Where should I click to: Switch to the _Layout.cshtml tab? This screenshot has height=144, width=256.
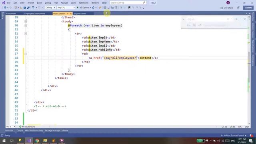pos(80,14)
